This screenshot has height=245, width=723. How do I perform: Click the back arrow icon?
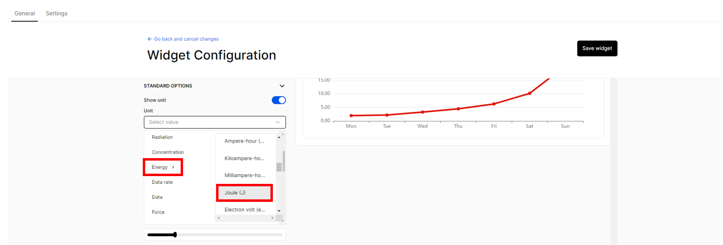(150, 39)
